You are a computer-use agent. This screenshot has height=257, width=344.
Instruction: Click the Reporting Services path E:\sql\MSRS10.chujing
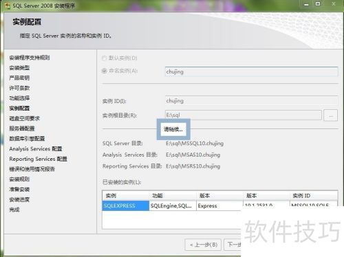[193, 166]
